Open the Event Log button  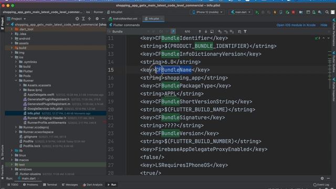(x=321, y=184)
